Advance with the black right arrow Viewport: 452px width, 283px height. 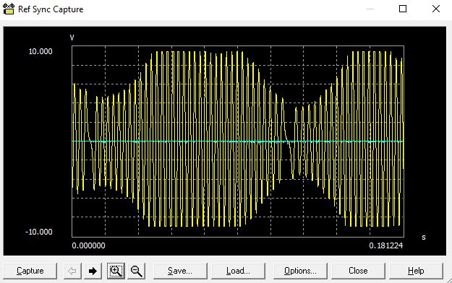tap(93, 271)
